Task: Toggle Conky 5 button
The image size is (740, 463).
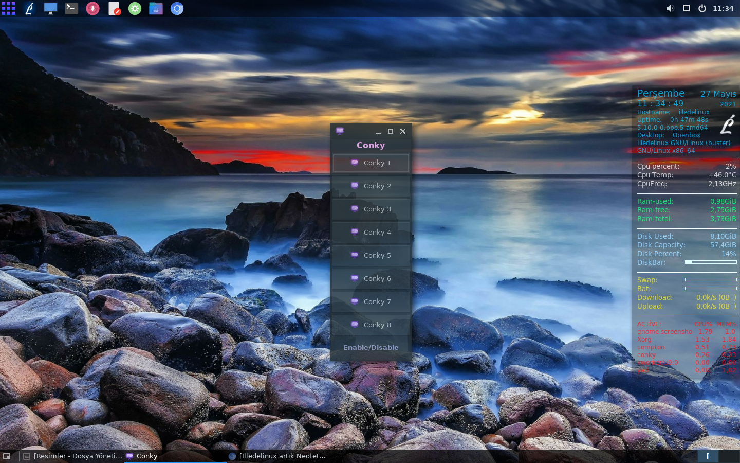Action: (371, 256)
